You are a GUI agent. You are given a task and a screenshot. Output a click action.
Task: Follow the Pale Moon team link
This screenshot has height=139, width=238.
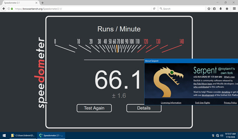(203, 84)
